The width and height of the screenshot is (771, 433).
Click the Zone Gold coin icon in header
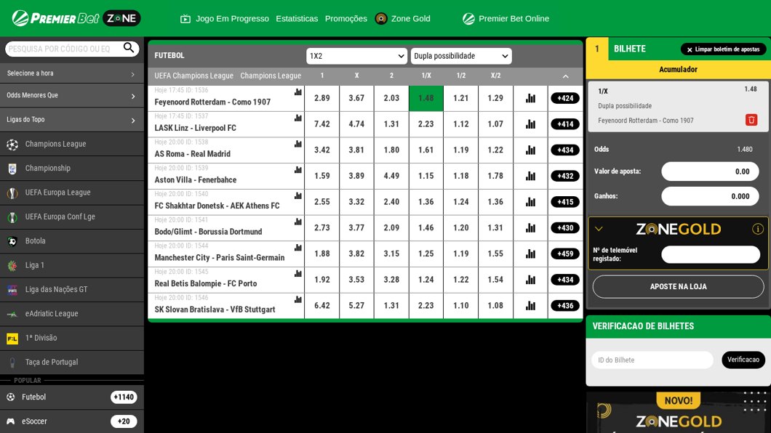coord(381,19)
